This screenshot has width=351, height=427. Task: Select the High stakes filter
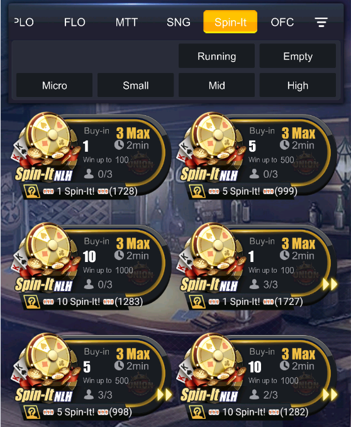pos(298,85)
